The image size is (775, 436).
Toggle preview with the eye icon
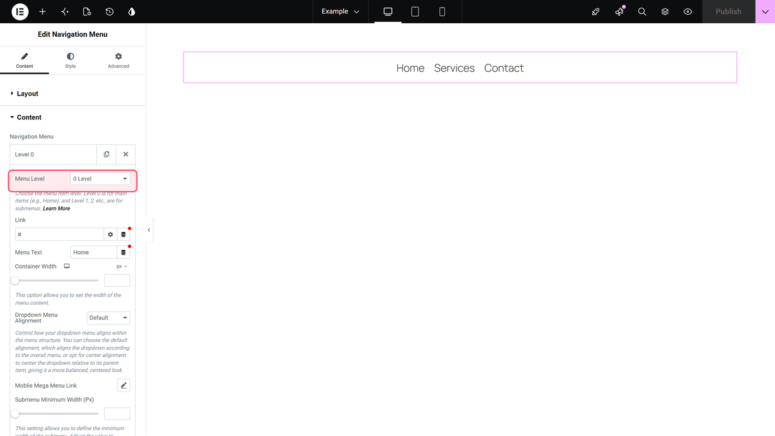click(x=688, y=12)
